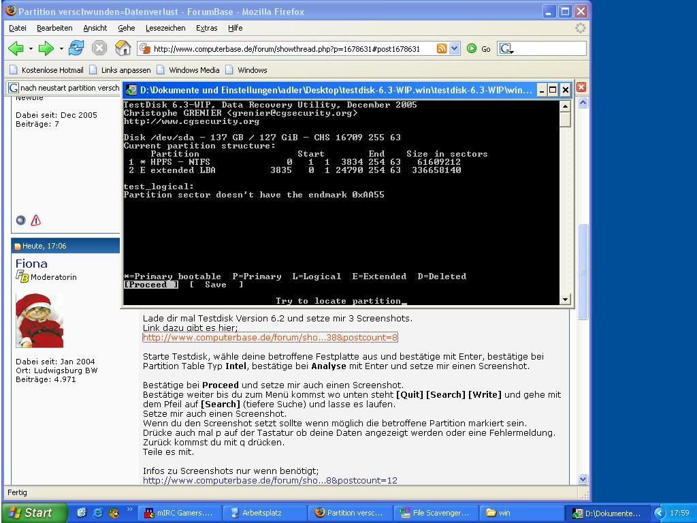This screenshot has width=697, height=523.
Task: Switch to mIRC Gamers taskbar item
Action: pos(179,513)
